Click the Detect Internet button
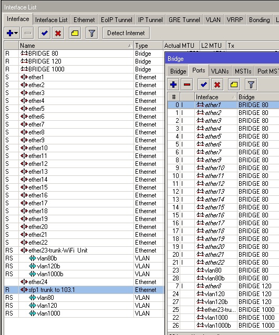The image size is (279, 335). [126, 33]
